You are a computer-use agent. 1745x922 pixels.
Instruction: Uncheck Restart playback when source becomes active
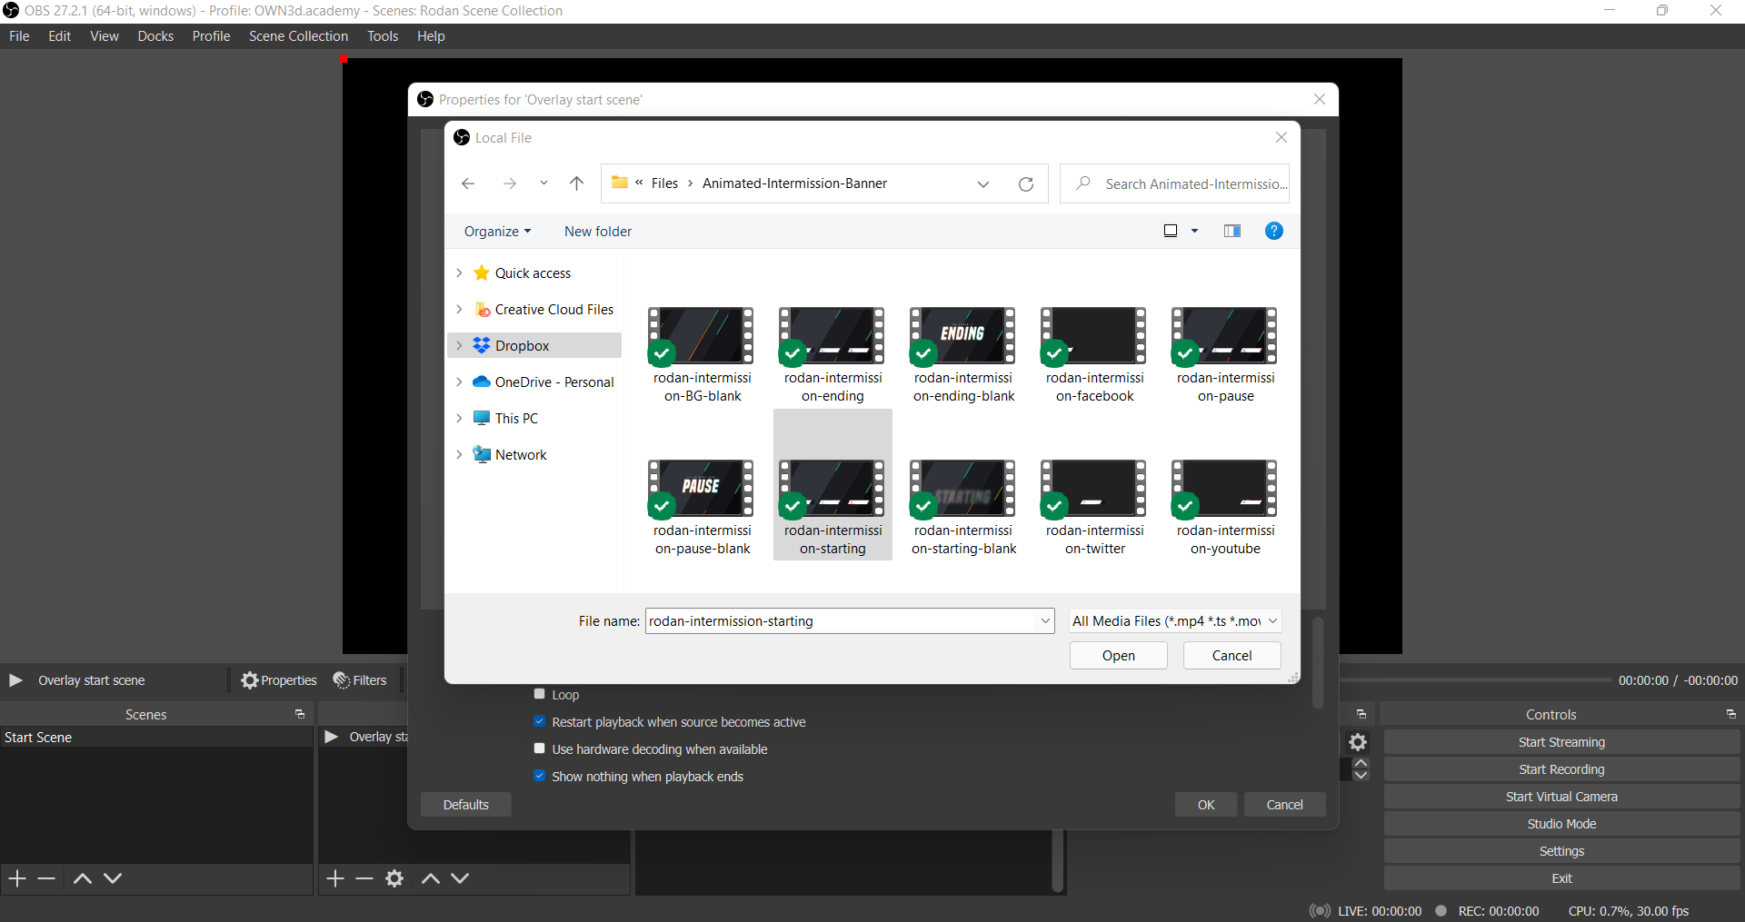[540, 722]
